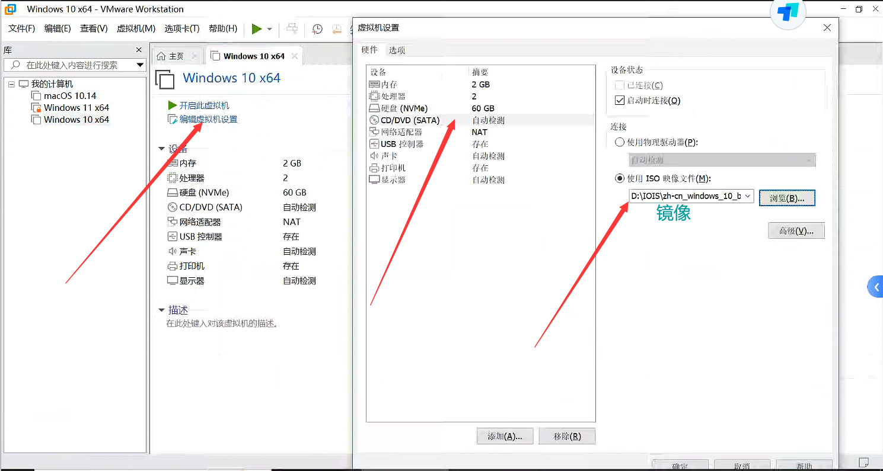Open the ISO image path dropdown
883x471 pixels.
(x=747, y=196)
